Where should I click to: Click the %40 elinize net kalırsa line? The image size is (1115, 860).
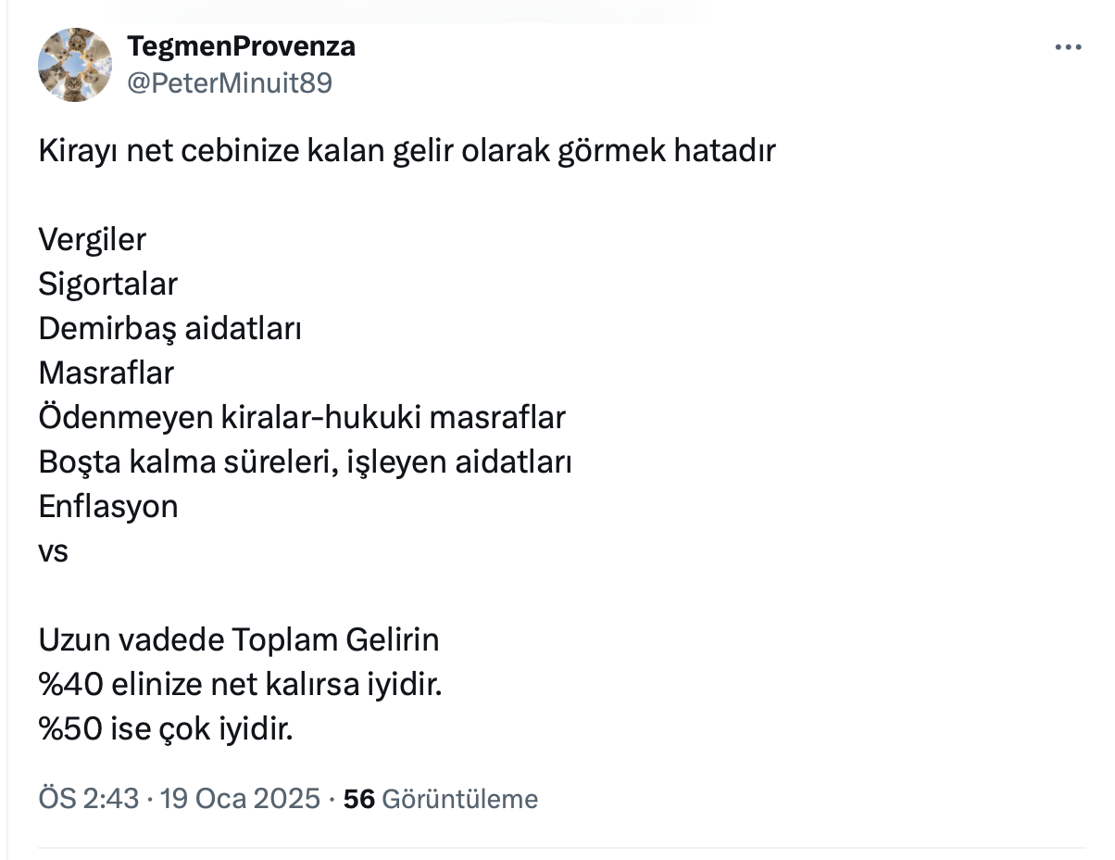click(241, 686)
